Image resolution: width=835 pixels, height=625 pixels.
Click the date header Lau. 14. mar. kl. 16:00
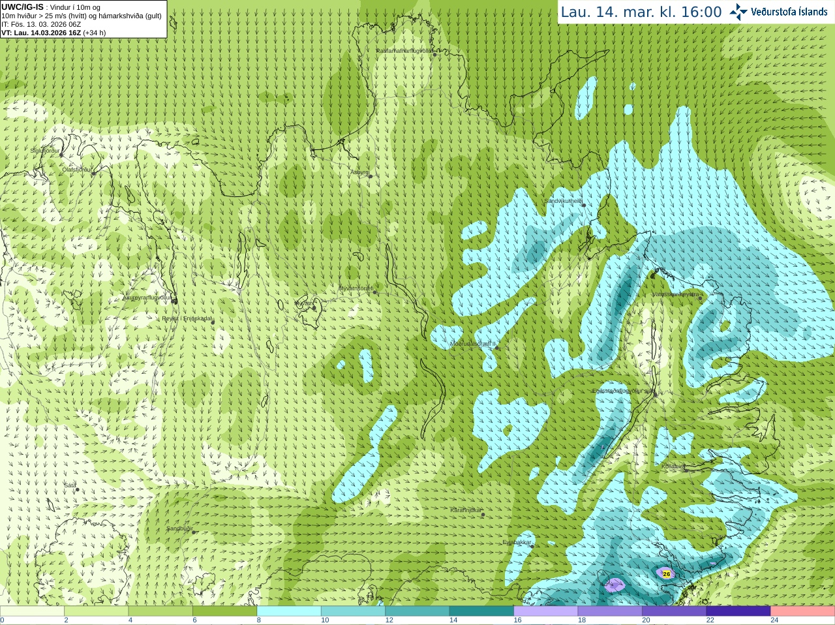pyautogui.click(x=641, y=12)
